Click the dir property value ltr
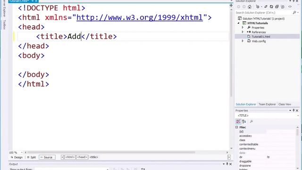The height and width of the screenshot is (170, 302). (x=268, y=157)
